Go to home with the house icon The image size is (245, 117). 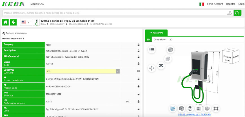pos(5,22)
